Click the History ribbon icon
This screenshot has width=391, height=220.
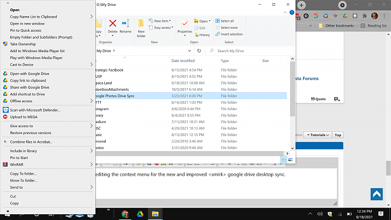click(x=202, y=35)
